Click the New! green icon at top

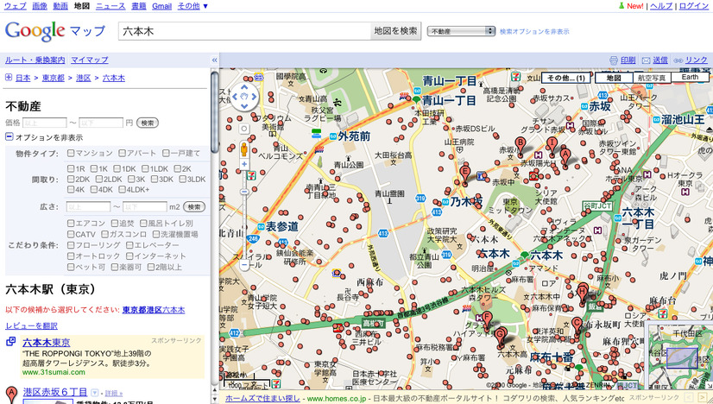click(x=622, y=6)
